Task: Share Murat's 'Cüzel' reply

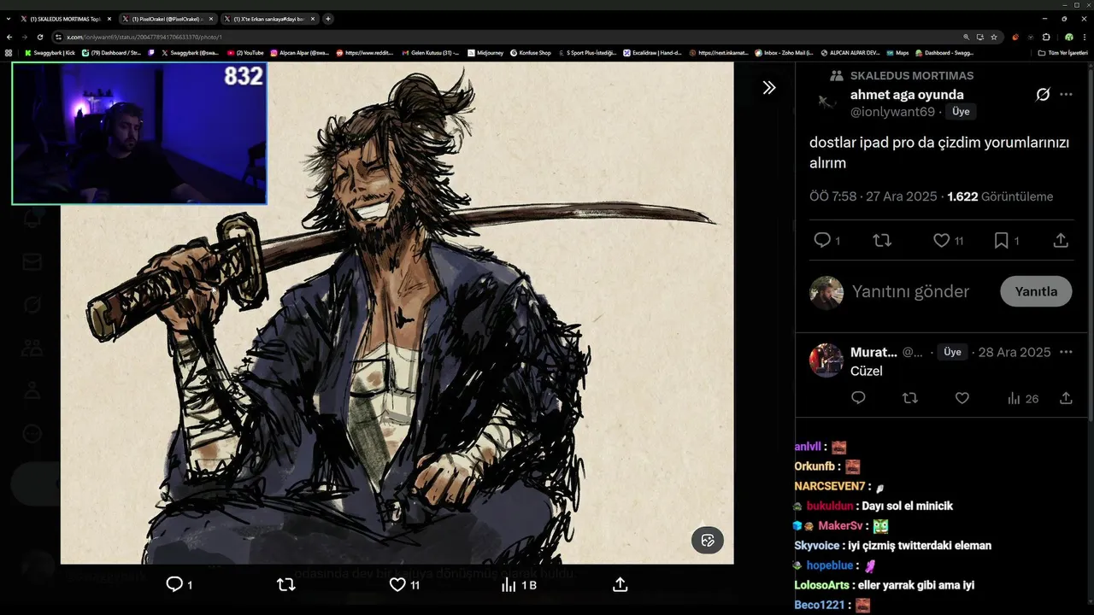Action: (1066, 398)
